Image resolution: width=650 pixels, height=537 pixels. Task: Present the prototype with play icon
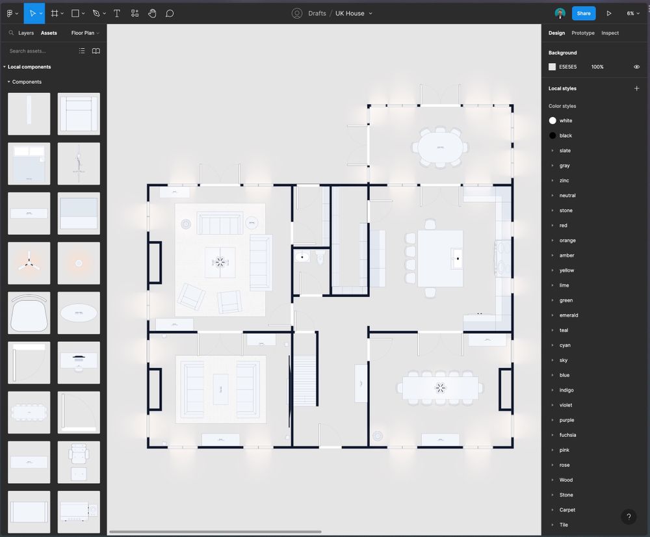point(608,13)
